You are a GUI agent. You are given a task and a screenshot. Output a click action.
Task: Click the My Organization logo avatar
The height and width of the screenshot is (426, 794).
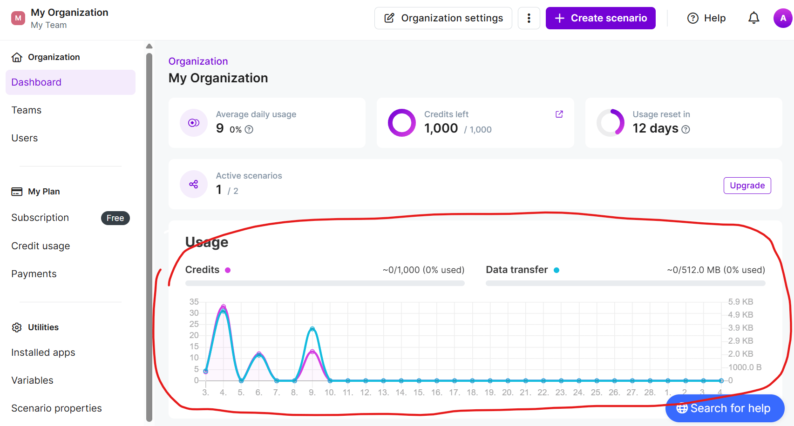18,18
